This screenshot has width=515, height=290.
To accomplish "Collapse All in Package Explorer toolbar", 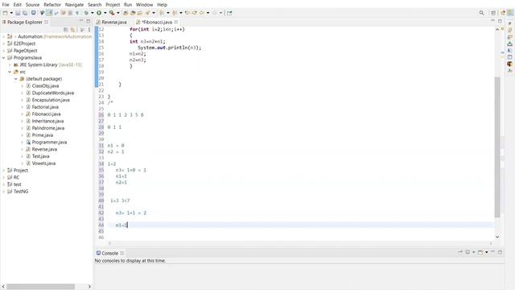I will point(66,30).
